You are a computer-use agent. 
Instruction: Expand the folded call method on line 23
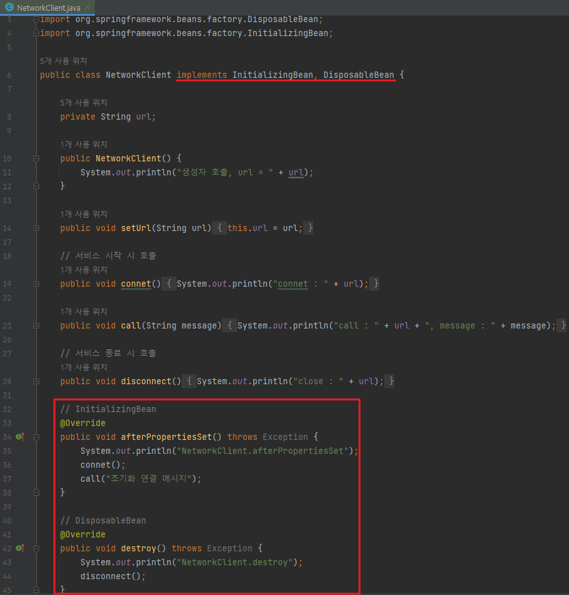(37, 325)
